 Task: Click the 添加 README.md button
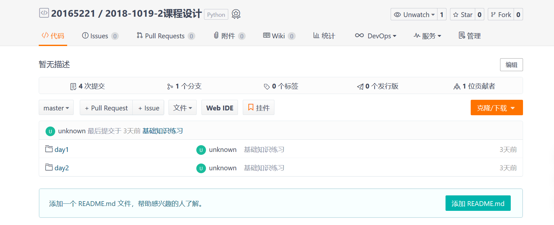(478, 203)
